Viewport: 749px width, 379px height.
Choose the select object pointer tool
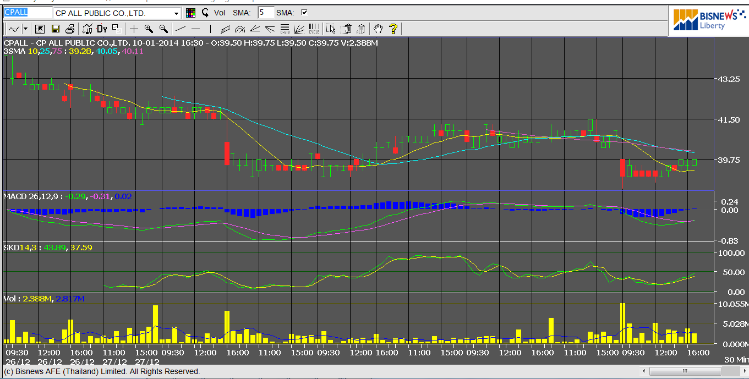(331, 29)
